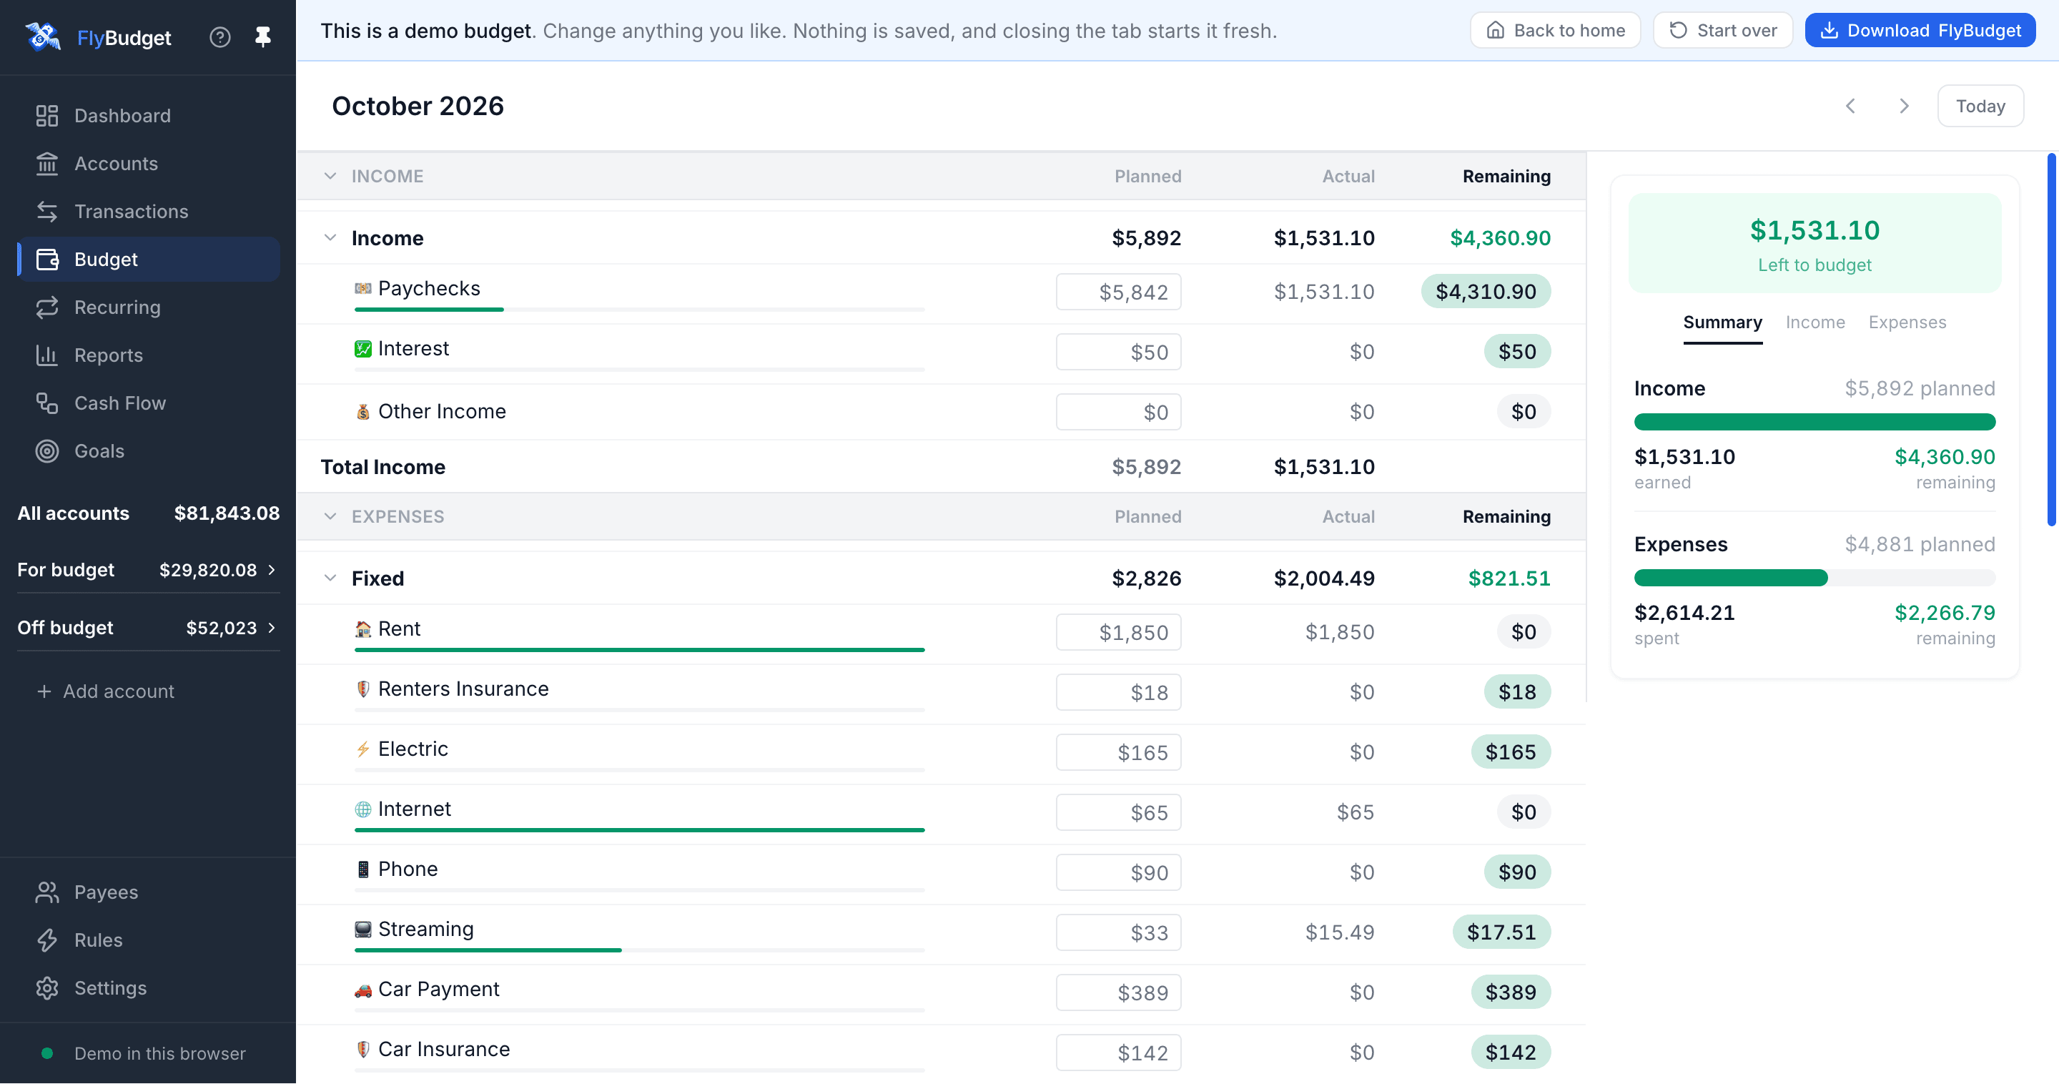The image size is (2059, 1084).
Task: Click the Car Payment category name
Action: pos(439,990)
